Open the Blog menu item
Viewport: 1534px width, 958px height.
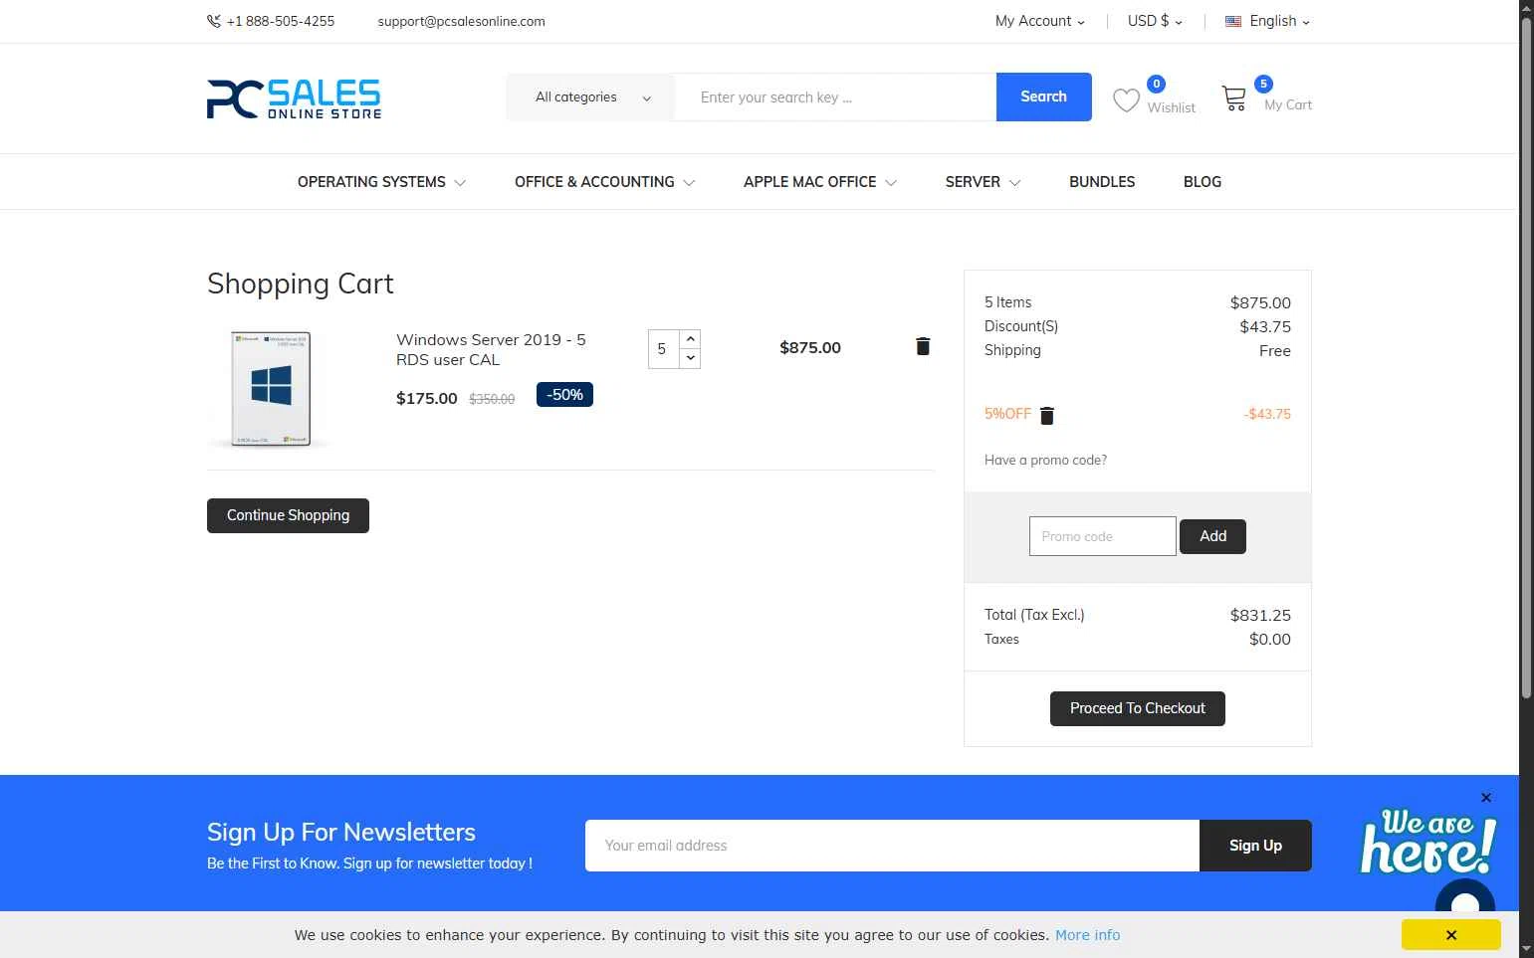(x=1203, y=182)
